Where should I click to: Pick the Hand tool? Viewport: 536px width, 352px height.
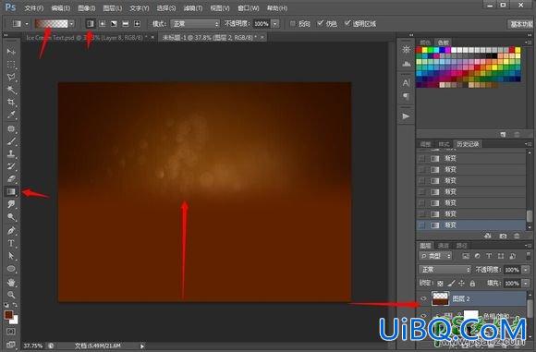tap(11, 283)
